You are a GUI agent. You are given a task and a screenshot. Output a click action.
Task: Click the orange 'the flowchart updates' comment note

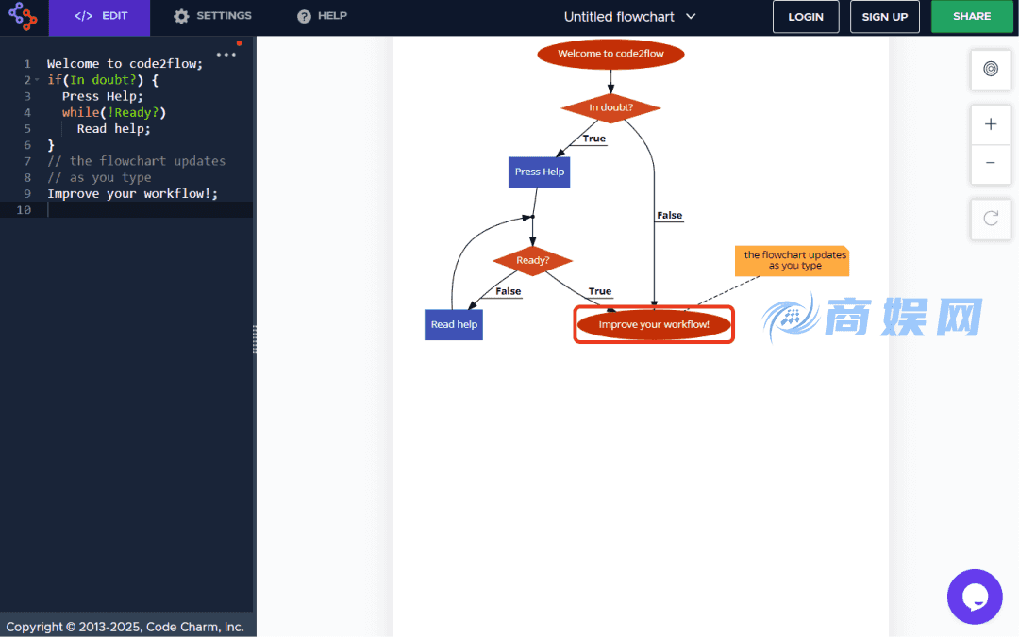793,260
